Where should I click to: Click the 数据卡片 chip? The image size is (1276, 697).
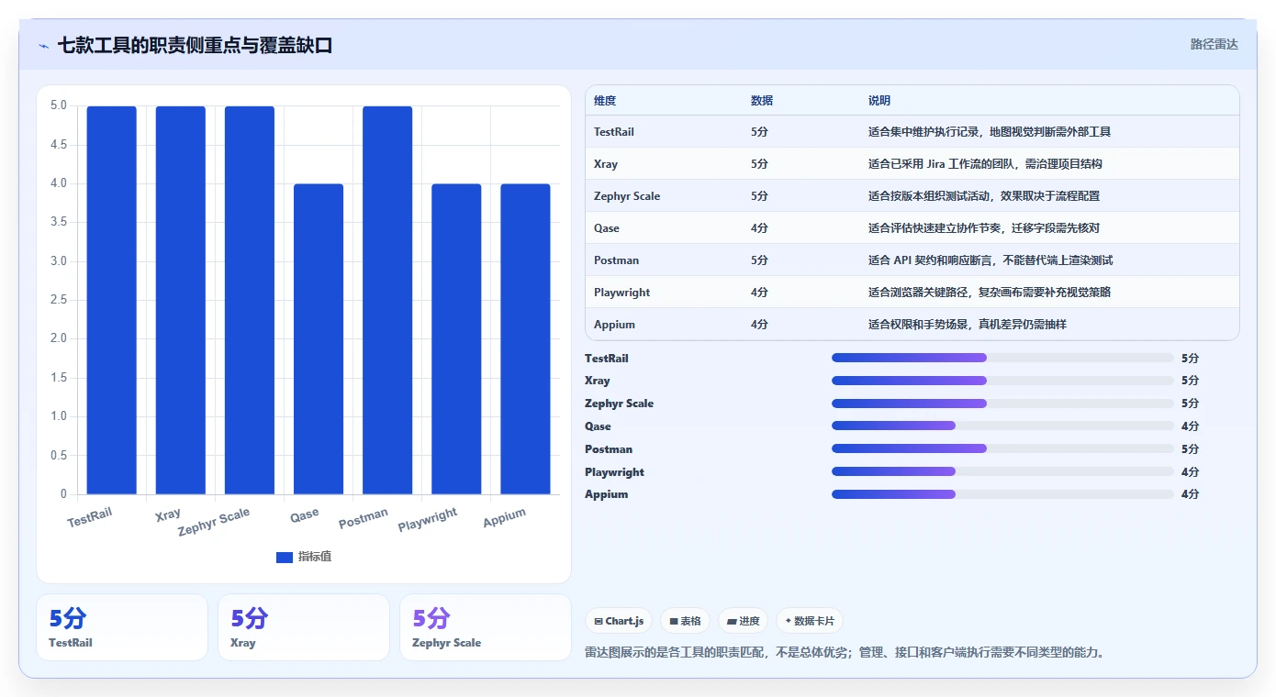[x=810, y=621]
